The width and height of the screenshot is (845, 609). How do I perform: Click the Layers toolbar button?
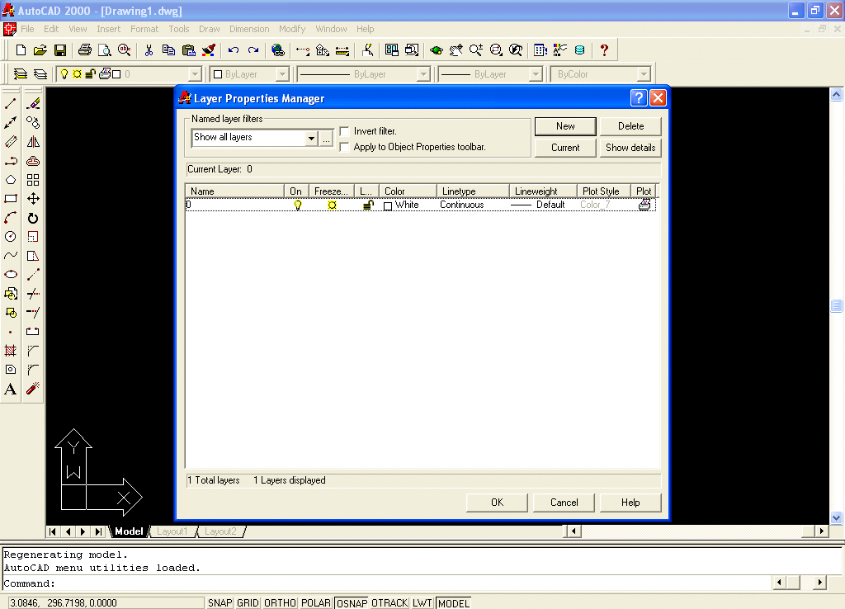[x=40, y=73]
